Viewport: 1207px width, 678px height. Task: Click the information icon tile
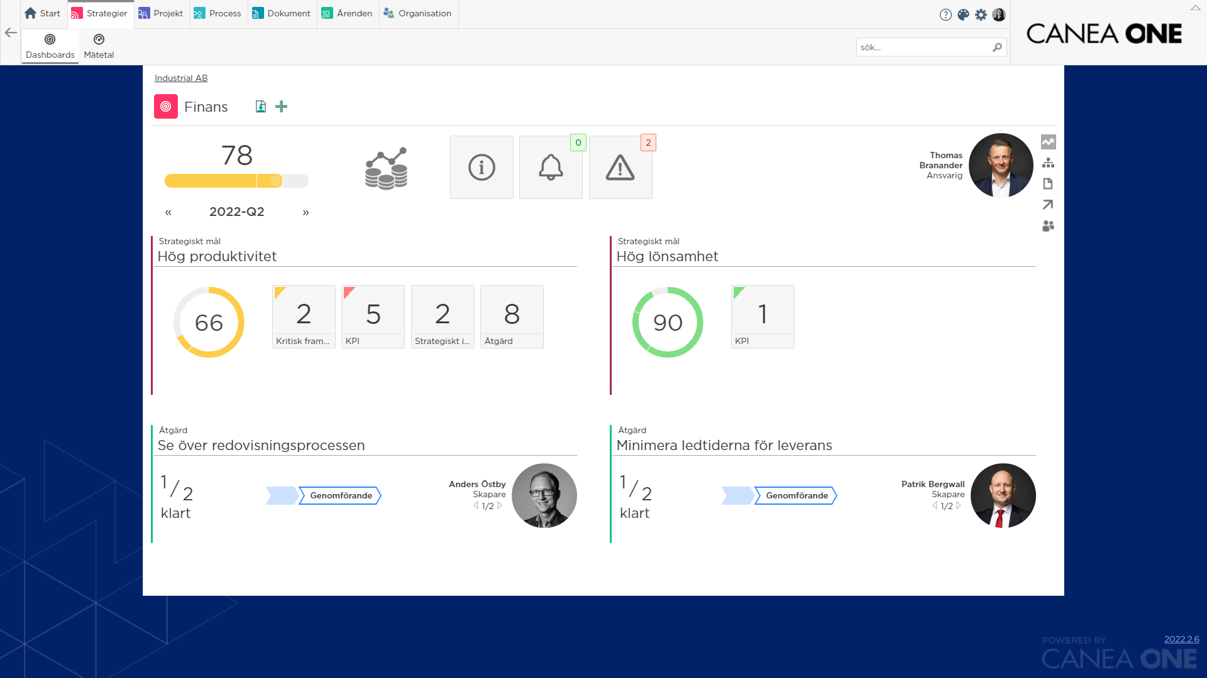click(482, 168)
